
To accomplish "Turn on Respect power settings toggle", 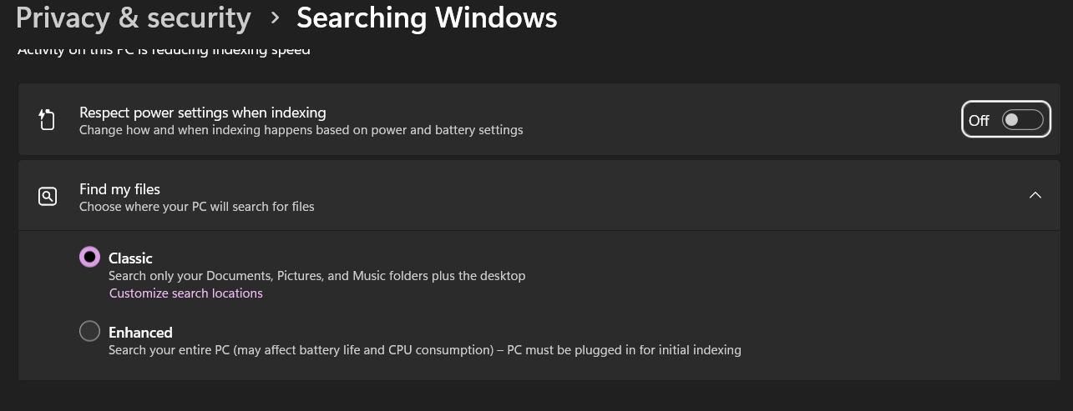I will (x=1023, y=120).
